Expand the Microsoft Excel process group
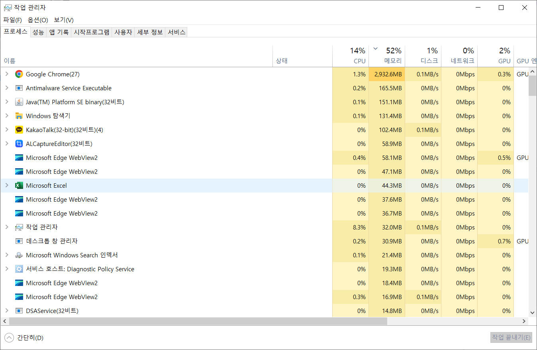Image resolution: width=537 pixels, height=350 pixels. [x=7, y=185]
